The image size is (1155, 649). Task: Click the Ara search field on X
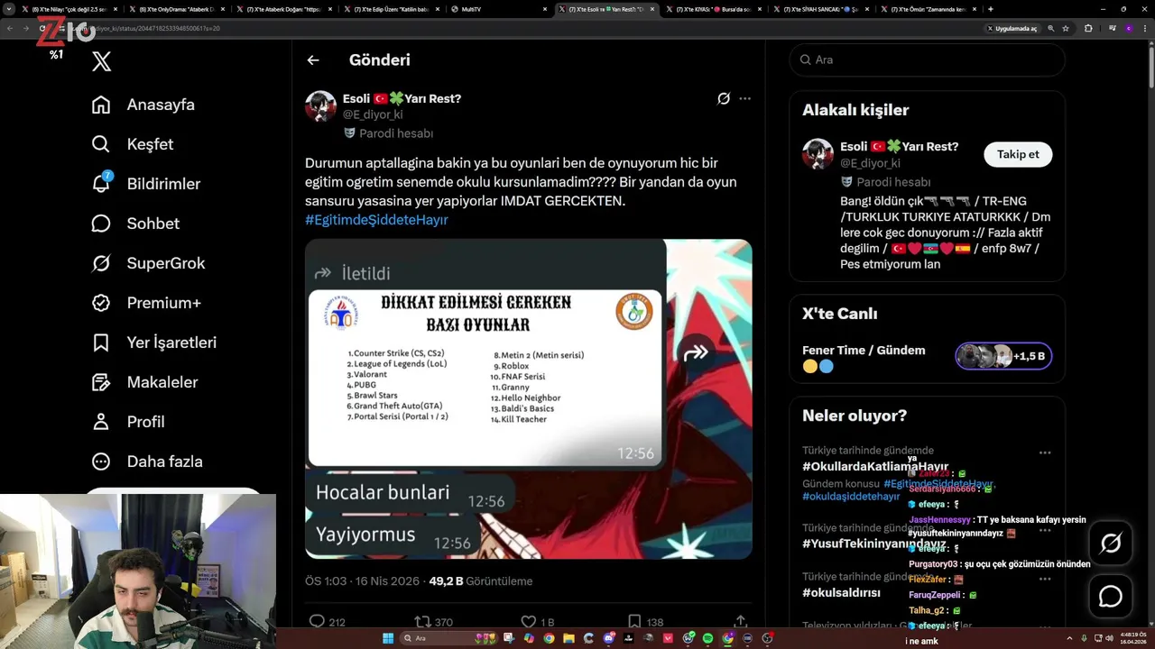(927, 59)
